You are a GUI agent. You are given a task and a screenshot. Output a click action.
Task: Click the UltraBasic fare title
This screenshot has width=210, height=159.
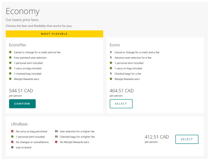tap(19, 124)
